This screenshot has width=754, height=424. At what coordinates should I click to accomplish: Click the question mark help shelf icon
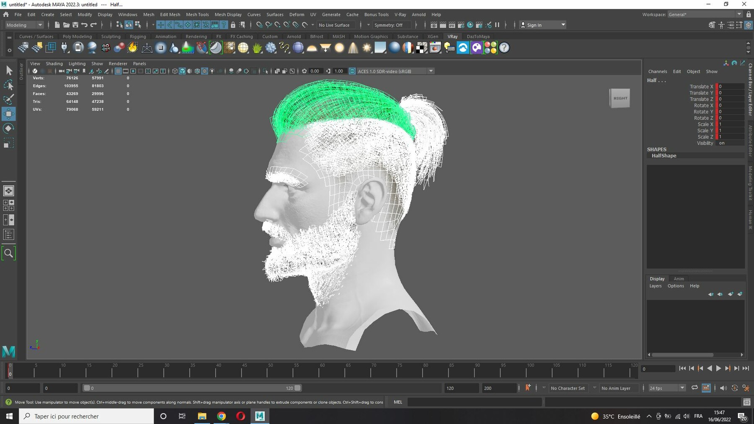pos(504,48)
